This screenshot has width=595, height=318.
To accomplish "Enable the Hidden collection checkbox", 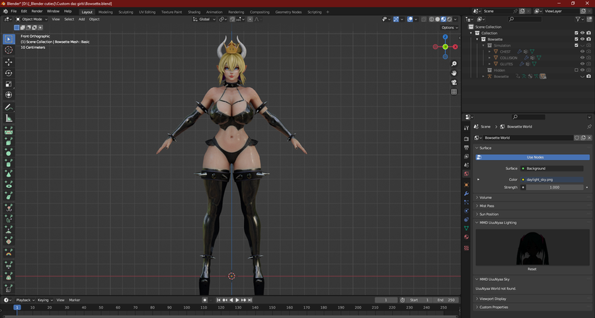I will click(576, 70).
